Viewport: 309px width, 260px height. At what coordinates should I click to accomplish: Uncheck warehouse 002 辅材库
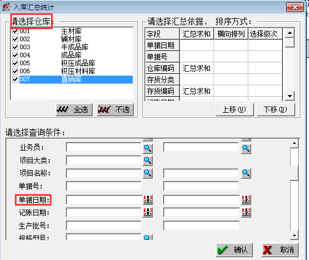click(x=15, y=39)
